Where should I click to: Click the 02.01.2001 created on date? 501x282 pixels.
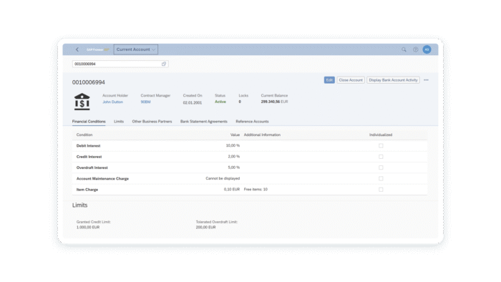click(x=193, y=102)
